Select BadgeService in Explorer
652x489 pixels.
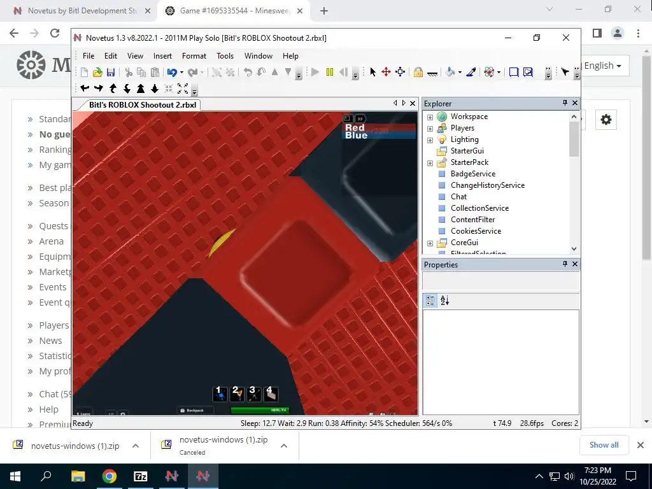pyautogui.click(x=473, y=174)
